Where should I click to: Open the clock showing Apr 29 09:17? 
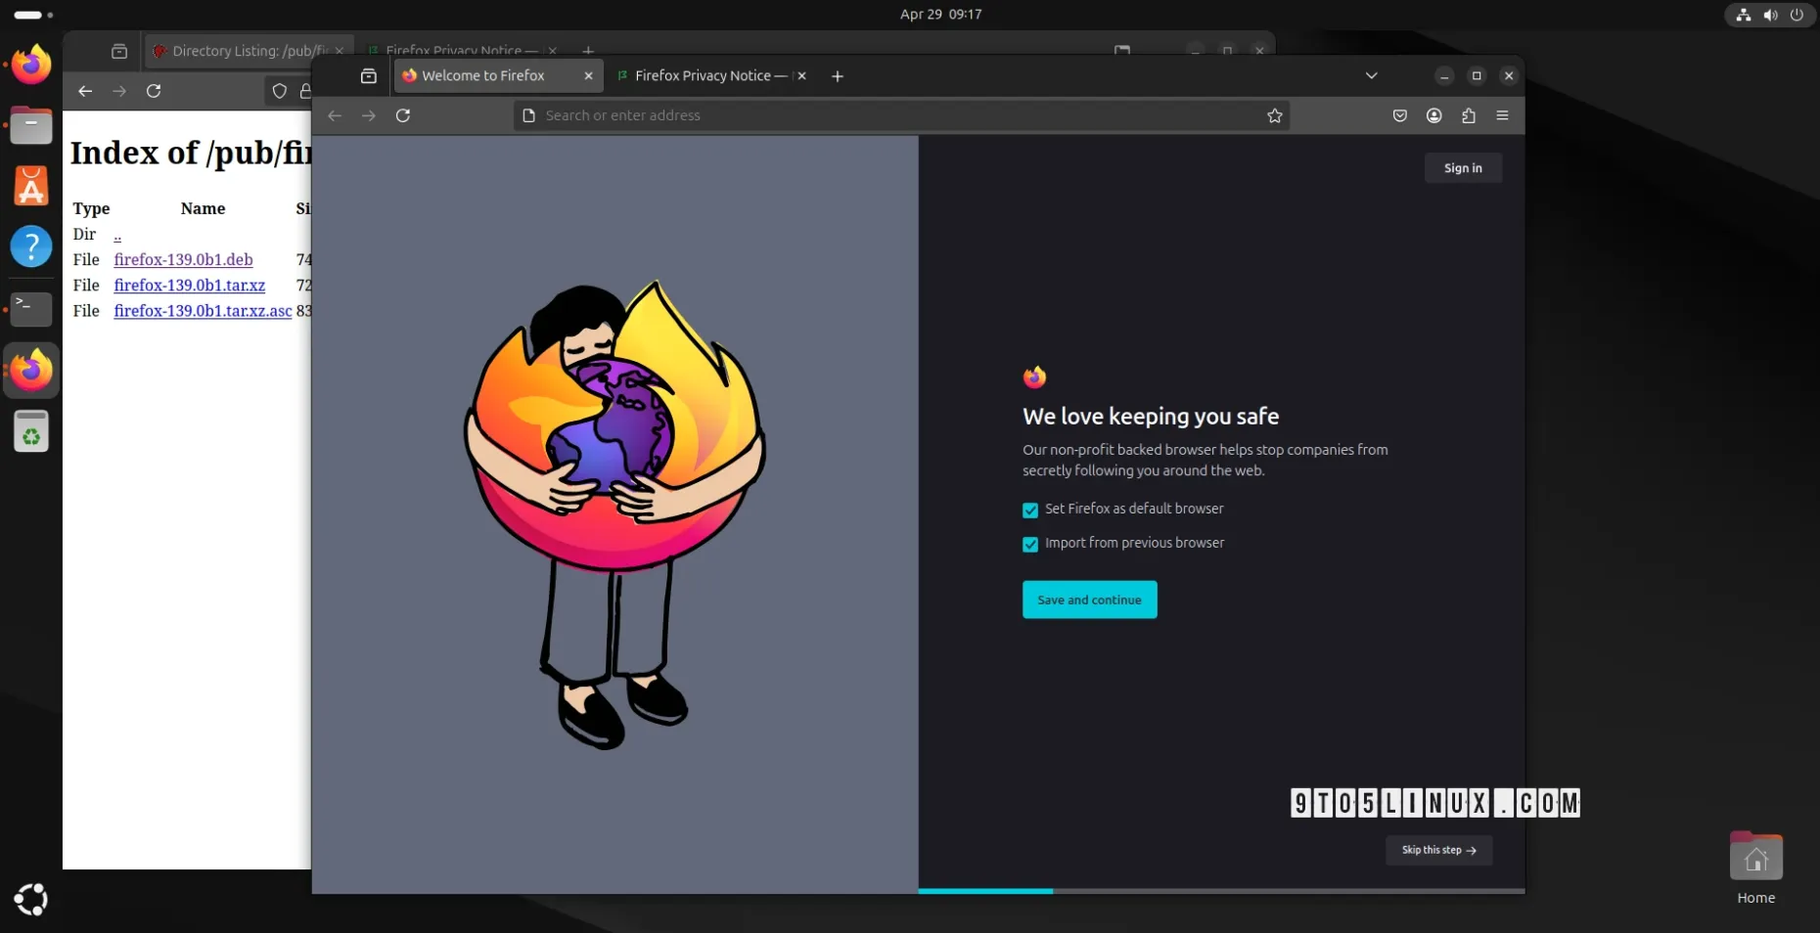tap(940, 15)
